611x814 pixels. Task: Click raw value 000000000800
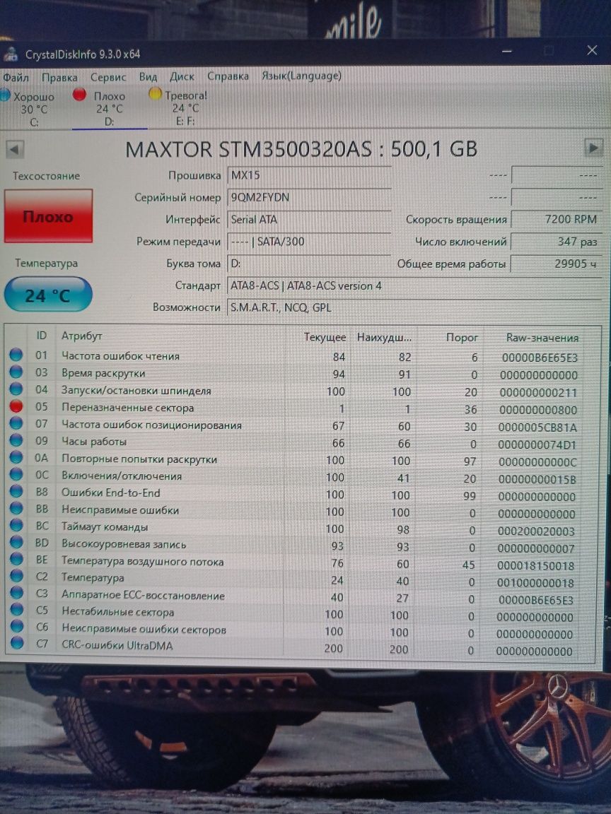coord(537,410)
